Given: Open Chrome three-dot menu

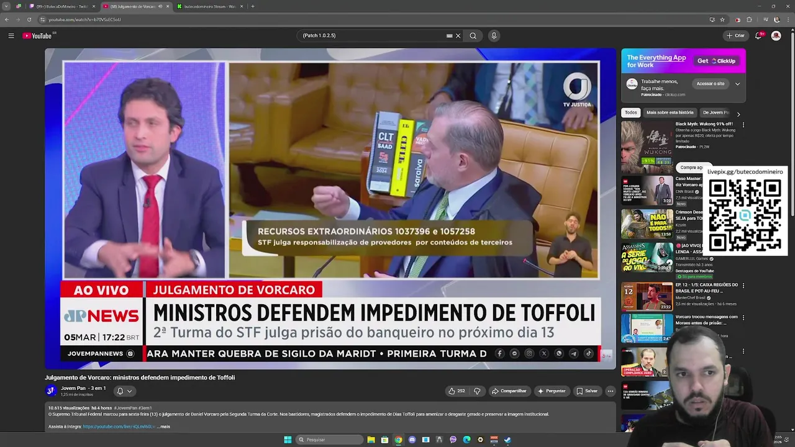Looking at the screenshot, I should [x=788, y=19].
